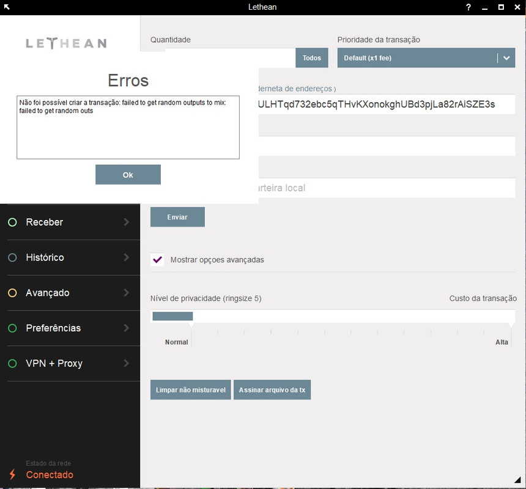Click the Quantidade amount input field
The image size is (526, 489).
tap(230, 58)
